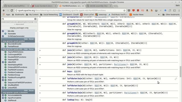Viewport: 182px width, 102px height.
Task: Open the Pocket extension icon
Action: click(129, 10)
